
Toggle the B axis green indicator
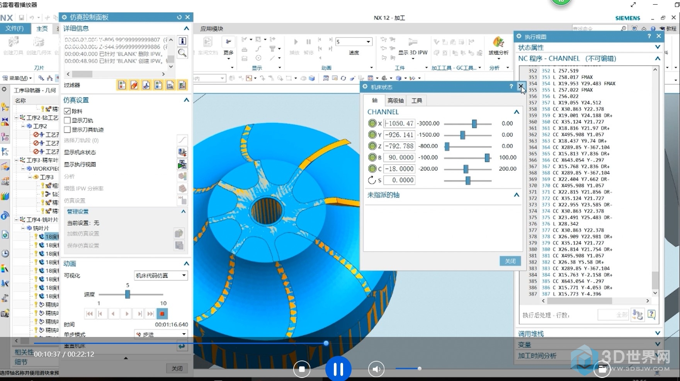(x=372, y=157)
